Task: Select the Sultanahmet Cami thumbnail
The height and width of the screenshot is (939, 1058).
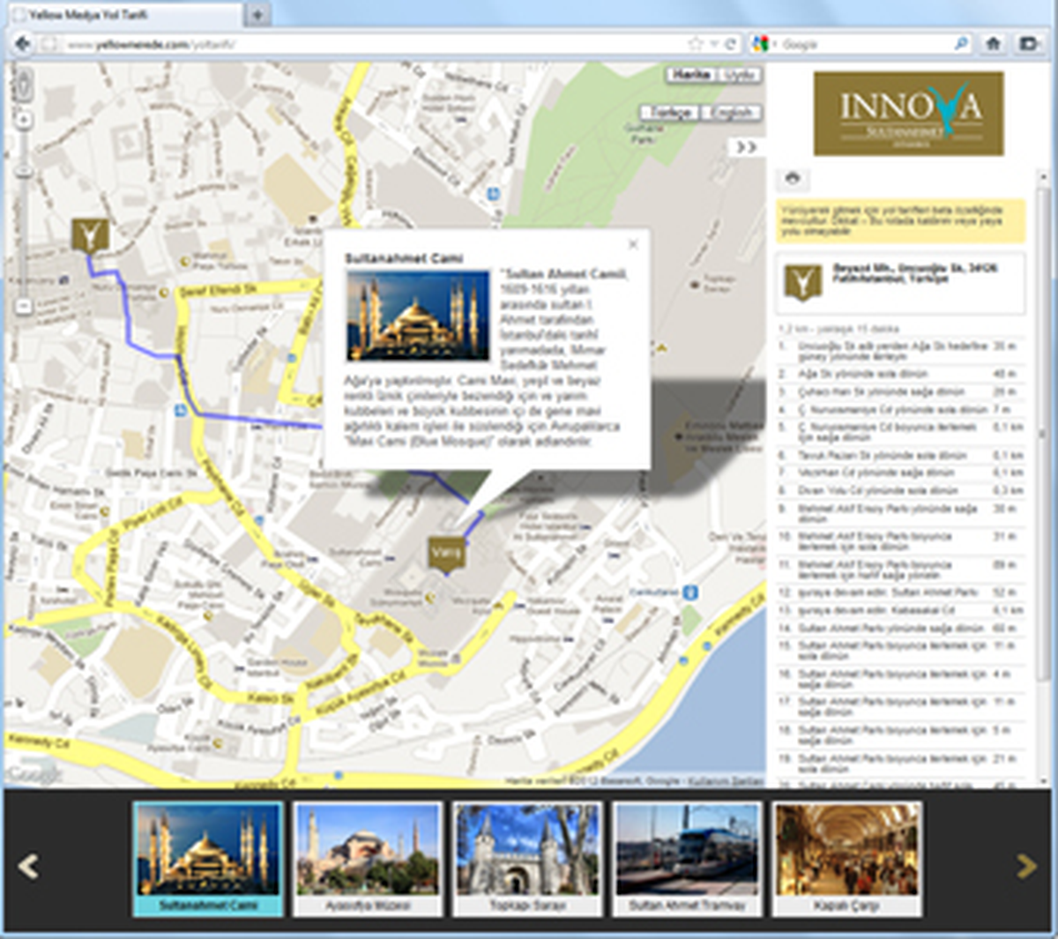Action: 208,858
